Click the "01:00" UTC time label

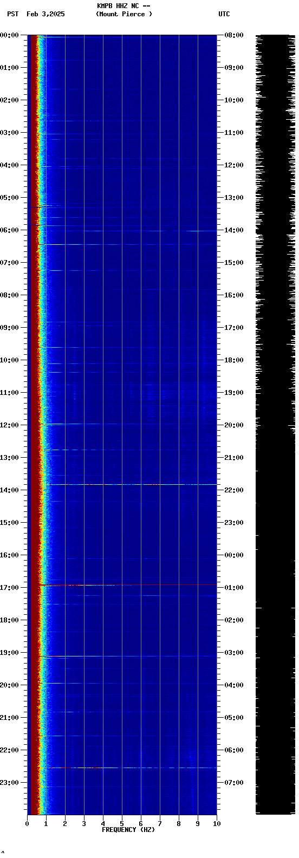point(234,588)
